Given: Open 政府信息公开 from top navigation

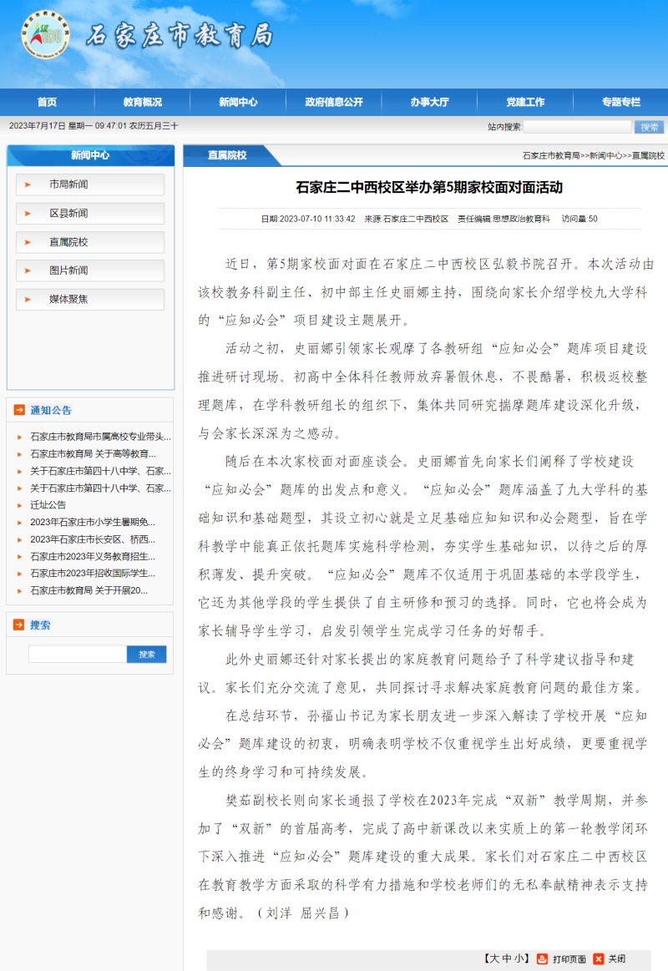Looking at the screenshot, I should (x=334, y=102).
